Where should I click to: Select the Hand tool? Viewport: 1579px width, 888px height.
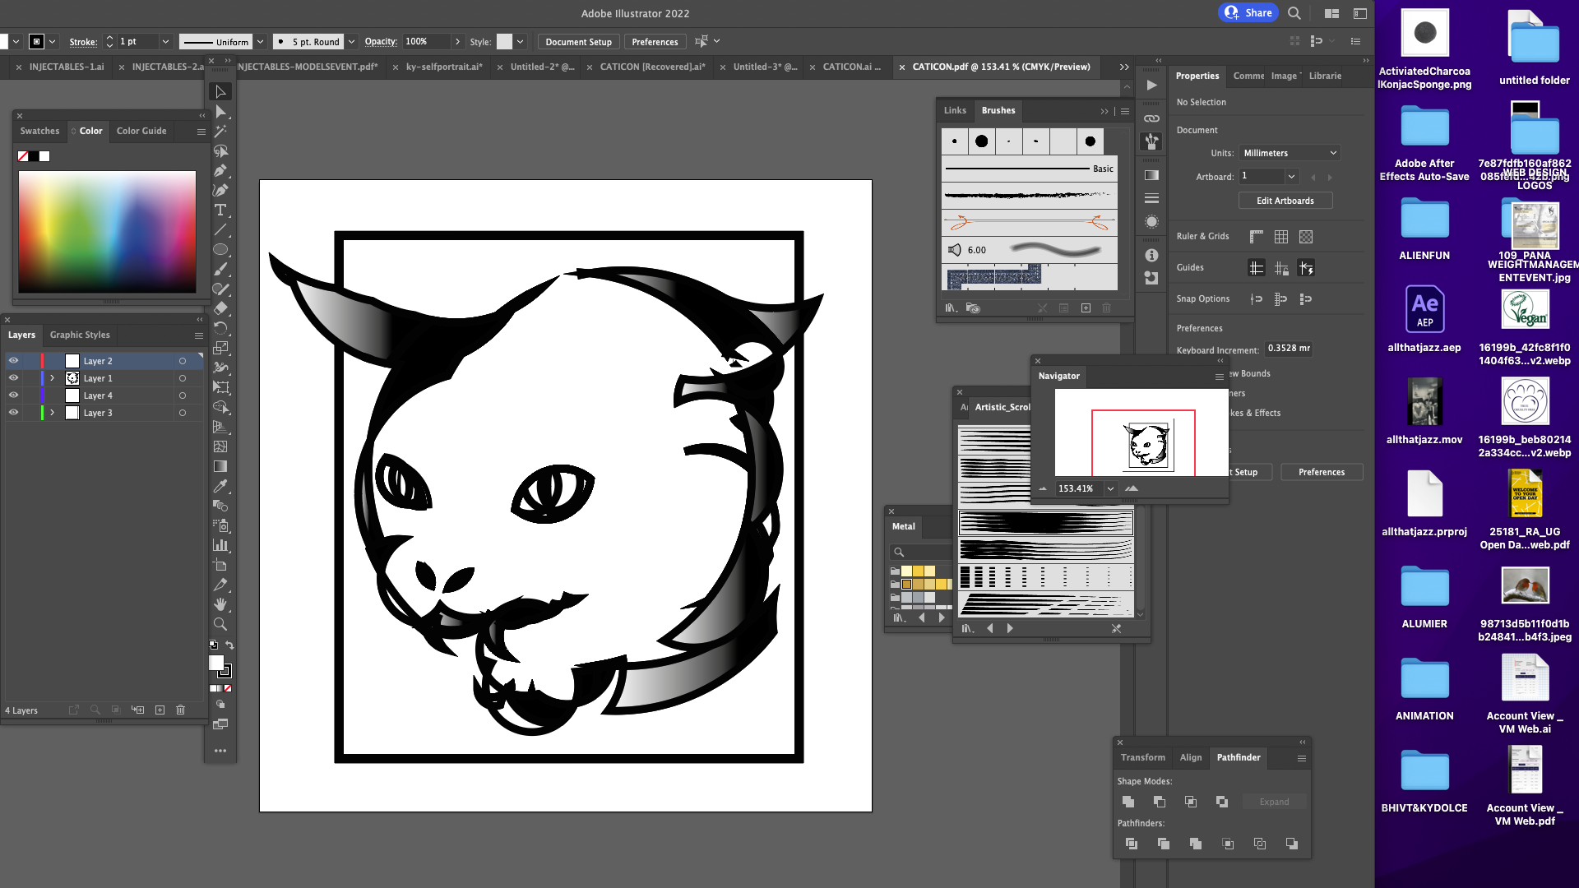click(220, 605)
